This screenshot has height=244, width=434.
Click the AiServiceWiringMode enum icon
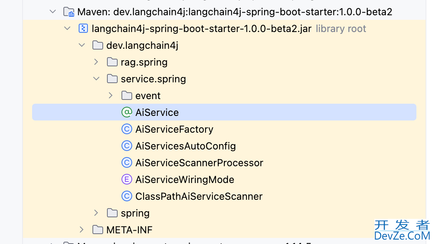(127, 180)
